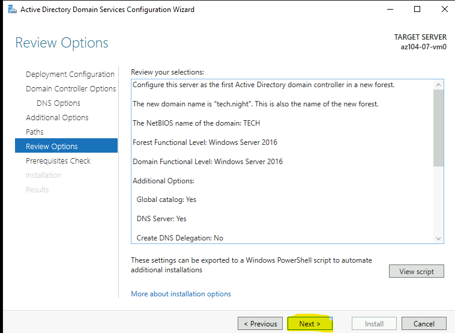
Task: Click target server name az104-07-vm0
Action: point(423,47)
